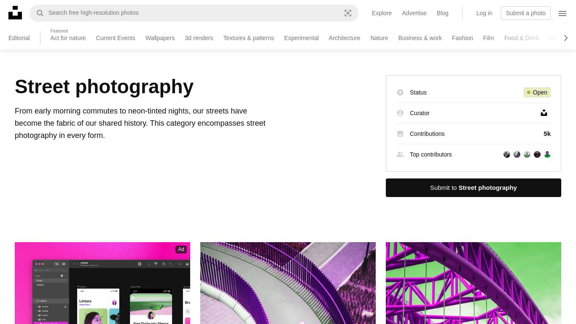The width and height of the screenshot is (576, 324).
Task: Open the 3d renders category
Action: click(x=199, y=38)
